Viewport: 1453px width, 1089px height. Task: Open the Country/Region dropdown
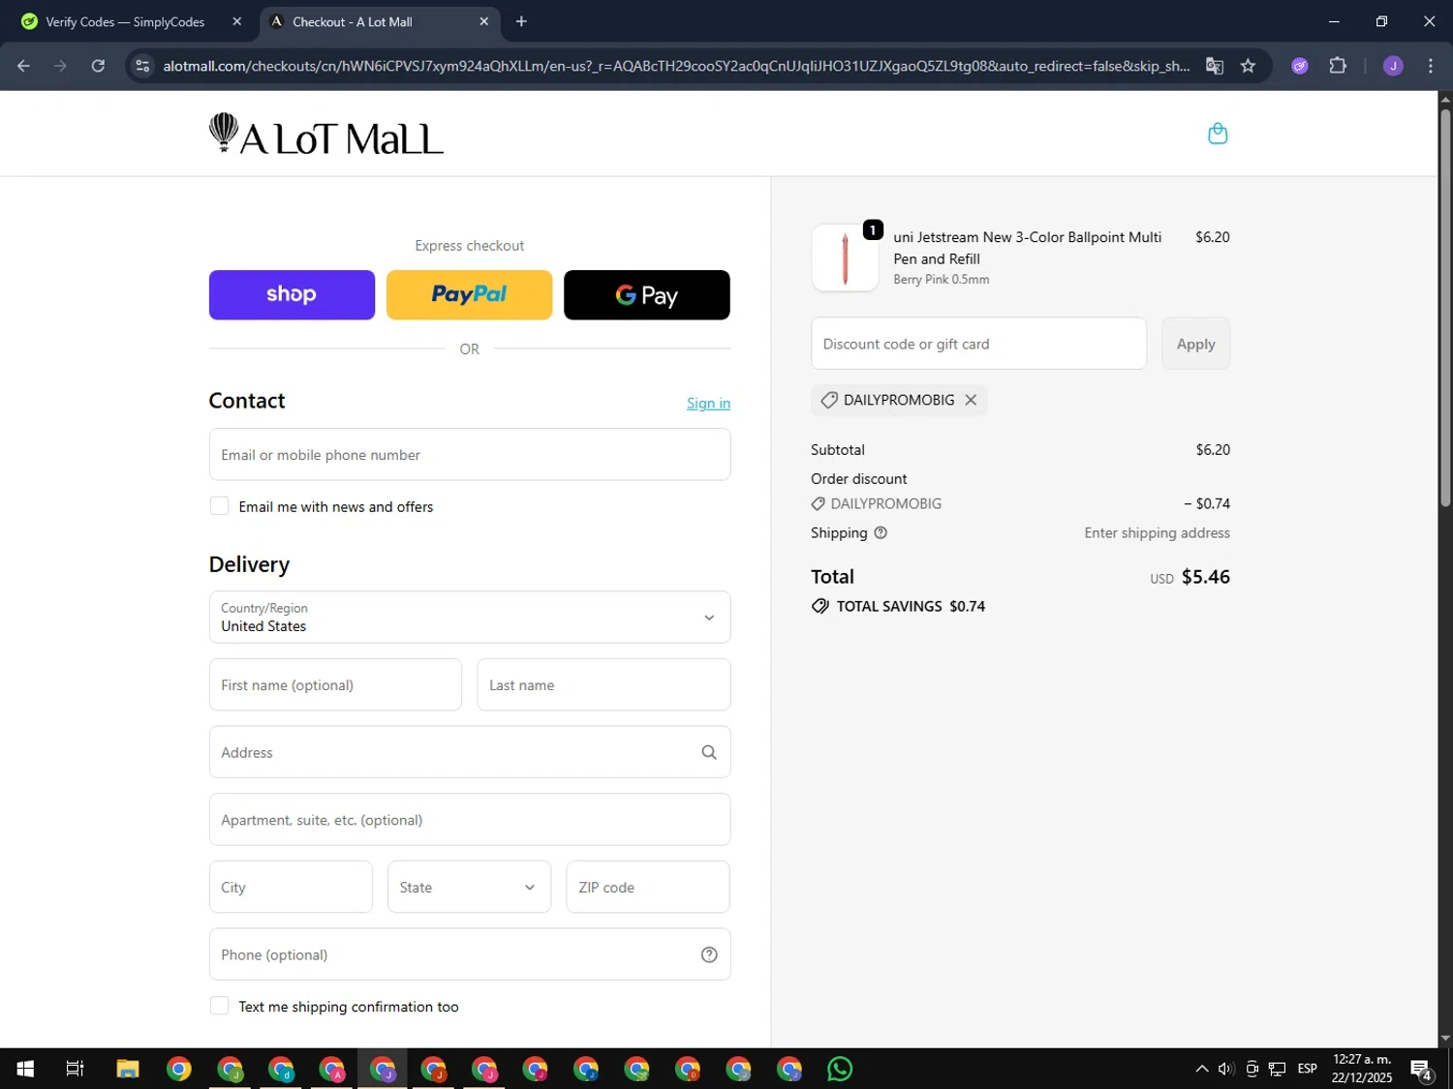coord(470,618)
